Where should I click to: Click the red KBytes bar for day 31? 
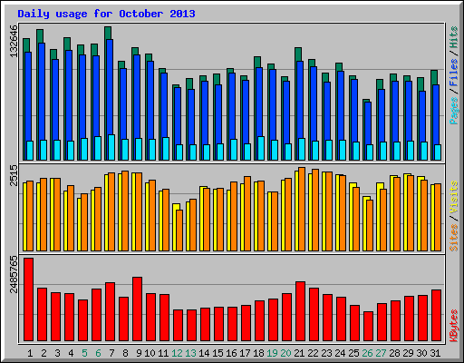click(437, 316)
